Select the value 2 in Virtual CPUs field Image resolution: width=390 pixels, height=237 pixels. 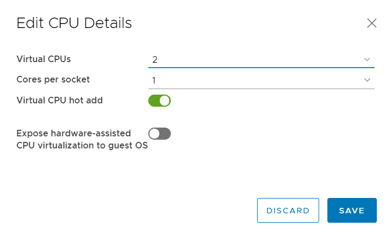point(155,59)
